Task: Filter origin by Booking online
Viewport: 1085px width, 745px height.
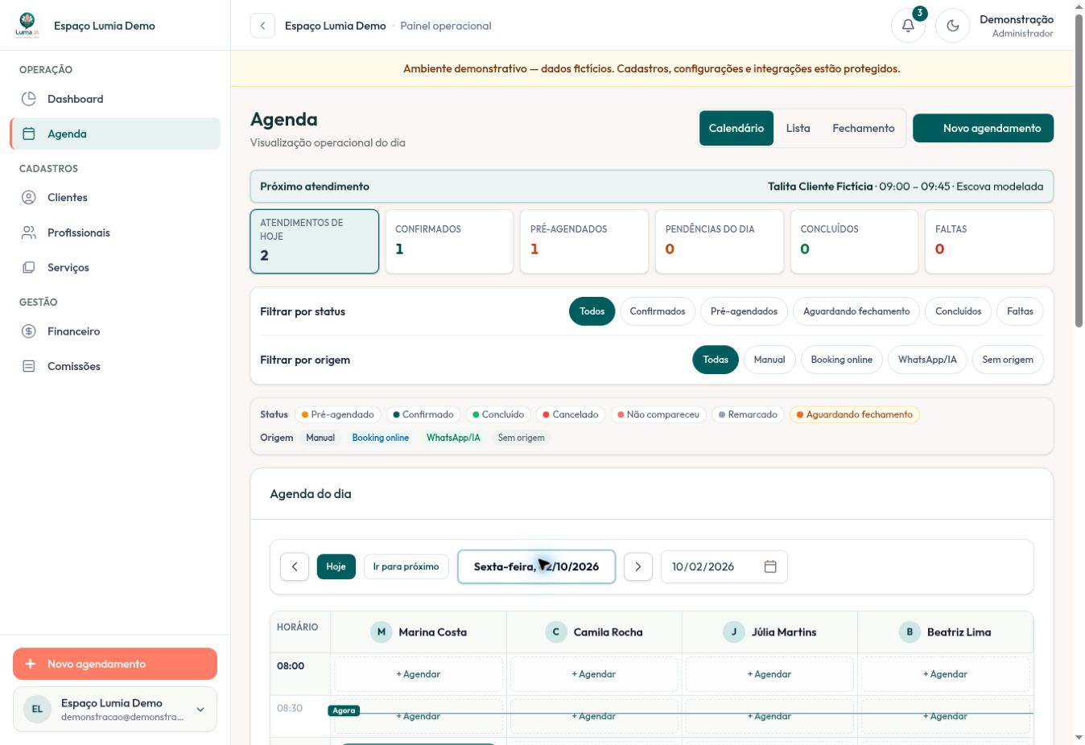Action: pyautogui.click(x=842, y=360)
